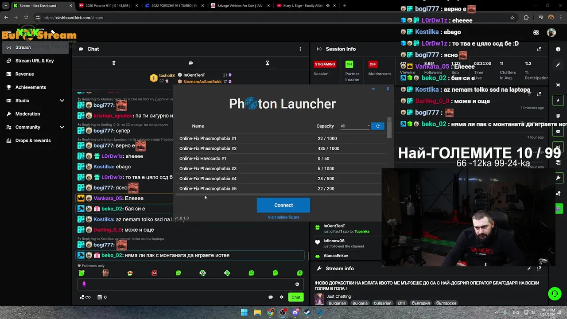
Task: Open chat settings gear icon
Action: click(282, 297)
